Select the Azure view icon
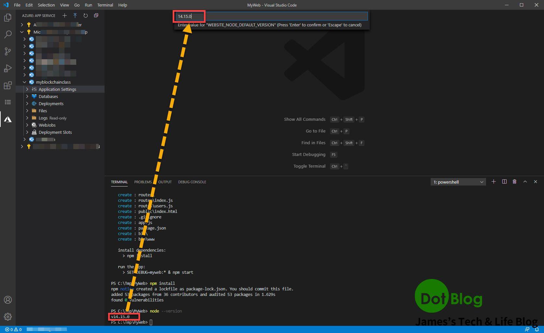The width and height of the screenshot is (544, 333). (8, 119)
